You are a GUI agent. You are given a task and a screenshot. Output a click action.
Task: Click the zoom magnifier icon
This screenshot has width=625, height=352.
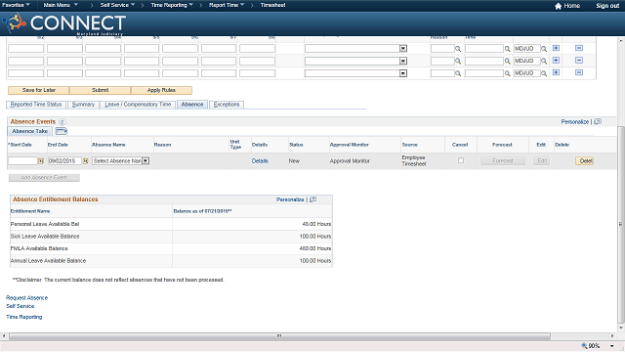[584, 346]
